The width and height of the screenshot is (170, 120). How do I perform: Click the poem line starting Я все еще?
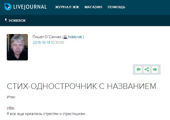tap(46, 114)
